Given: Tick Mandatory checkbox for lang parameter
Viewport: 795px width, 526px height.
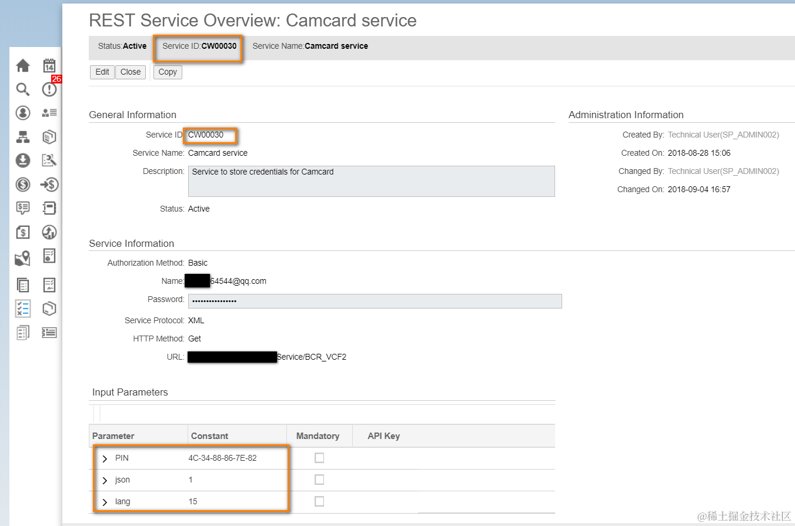Looking at the screenshot, I should (319, 501).
